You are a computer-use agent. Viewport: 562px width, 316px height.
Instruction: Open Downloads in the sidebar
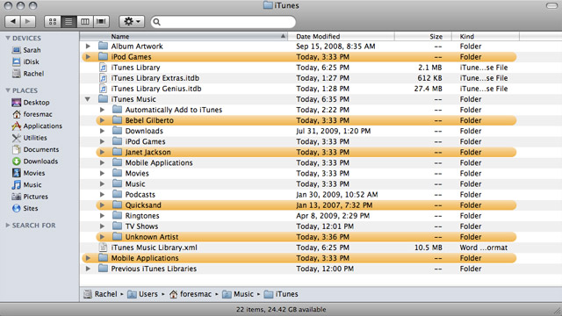pyautogui.click(x=35, y=162)
